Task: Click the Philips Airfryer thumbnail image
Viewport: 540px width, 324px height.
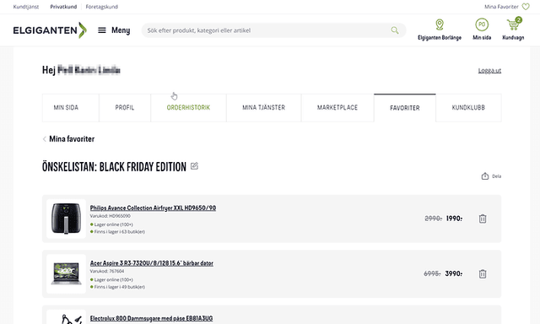Action: click(66, 219)
